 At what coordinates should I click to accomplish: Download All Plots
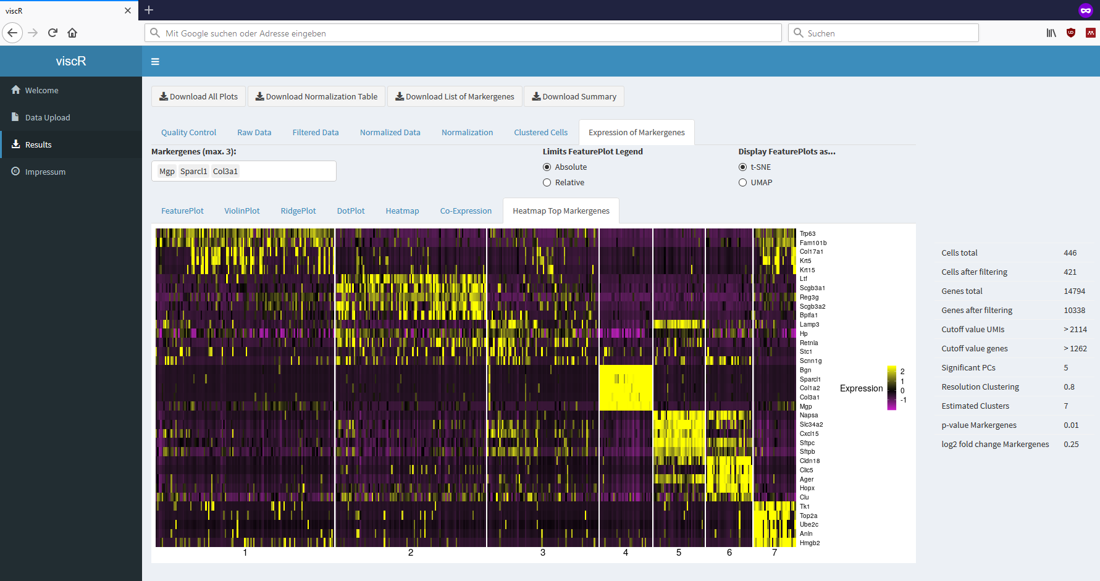click(x=198, y=96)
